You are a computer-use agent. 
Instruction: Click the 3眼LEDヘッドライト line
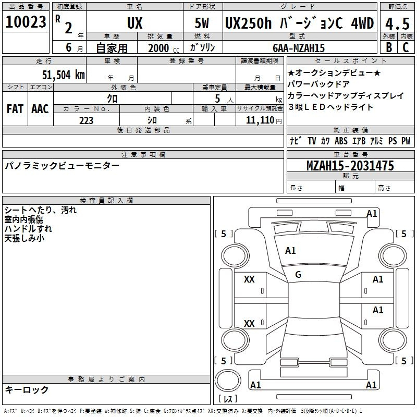pyautogui.click(x=331, y=107)
